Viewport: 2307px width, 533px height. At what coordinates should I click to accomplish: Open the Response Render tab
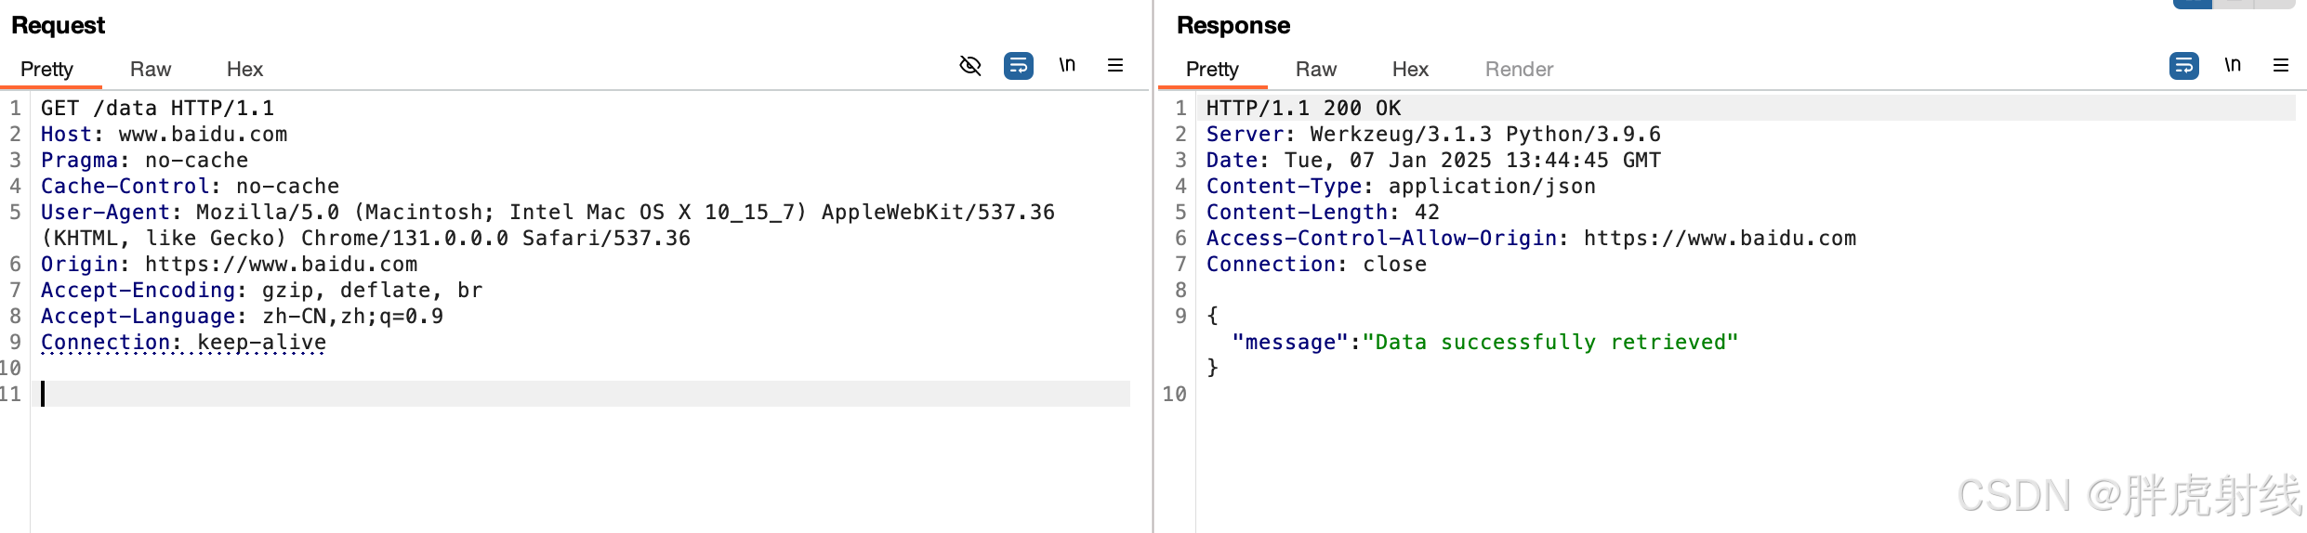tap(1519, 69)
